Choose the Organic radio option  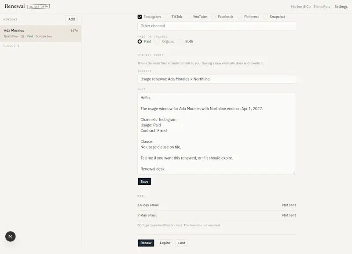click(x=158, y=41)
